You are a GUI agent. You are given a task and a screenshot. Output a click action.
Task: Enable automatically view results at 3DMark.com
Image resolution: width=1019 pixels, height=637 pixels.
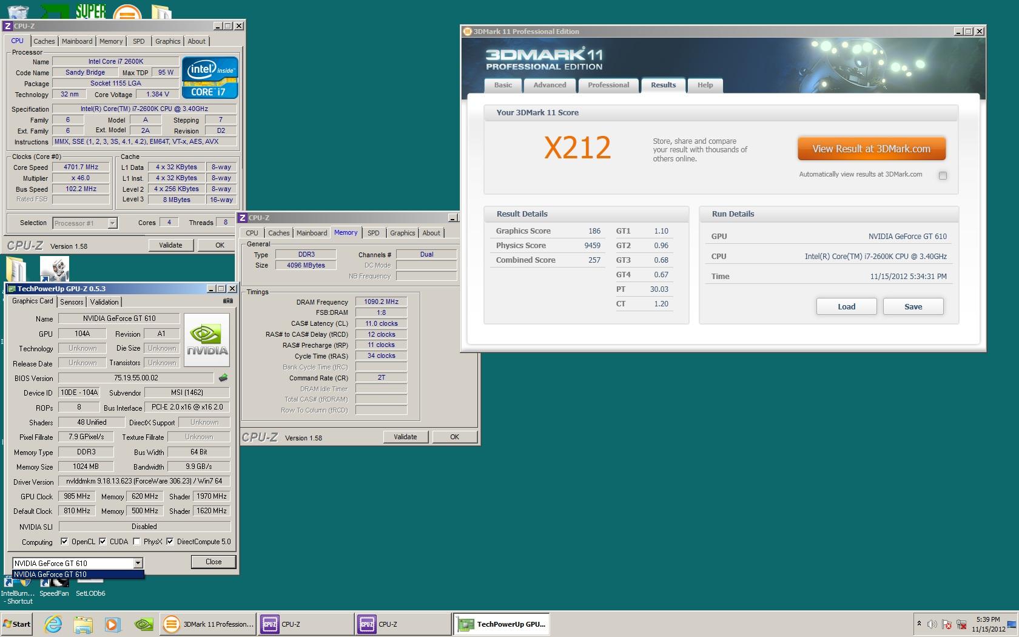point(943,175)
